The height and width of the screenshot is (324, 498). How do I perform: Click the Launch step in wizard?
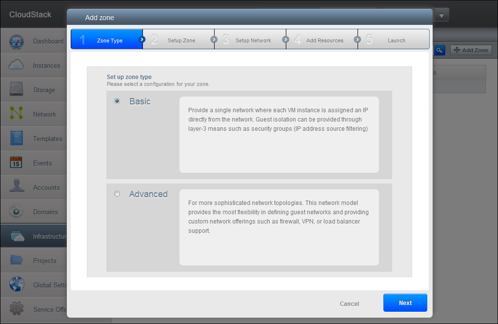(396, 40)
